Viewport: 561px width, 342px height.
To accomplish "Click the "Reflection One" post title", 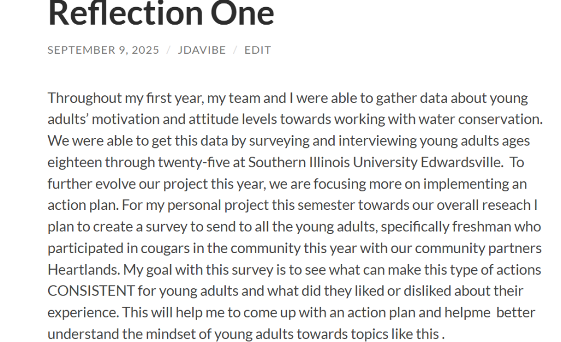I will point(161,13).
